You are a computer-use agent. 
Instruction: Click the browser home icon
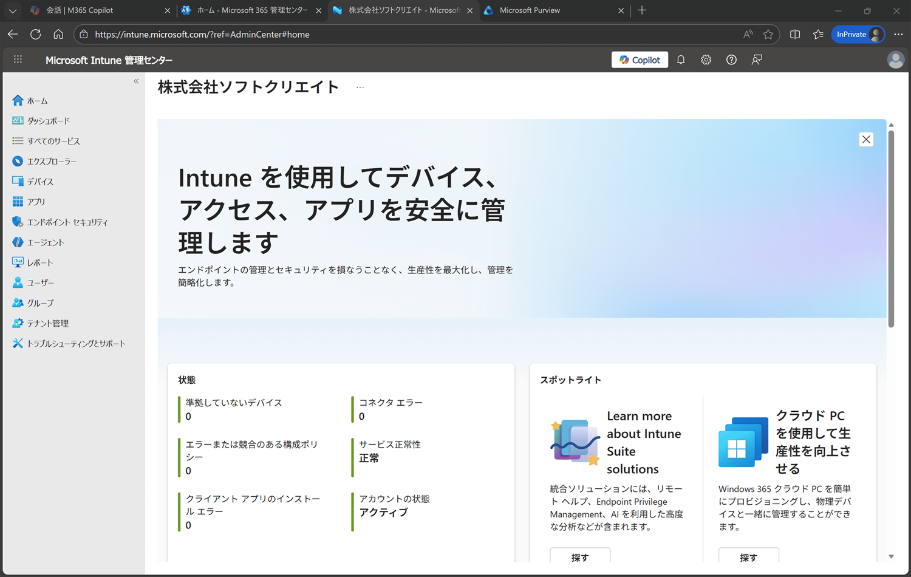pos(58,35)
